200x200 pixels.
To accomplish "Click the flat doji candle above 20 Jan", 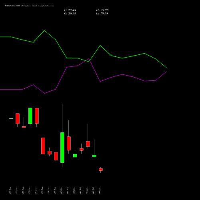I will pos(11,118).
